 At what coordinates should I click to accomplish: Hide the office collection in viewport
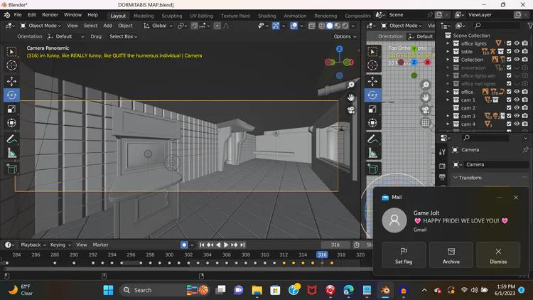pos(517,92)
